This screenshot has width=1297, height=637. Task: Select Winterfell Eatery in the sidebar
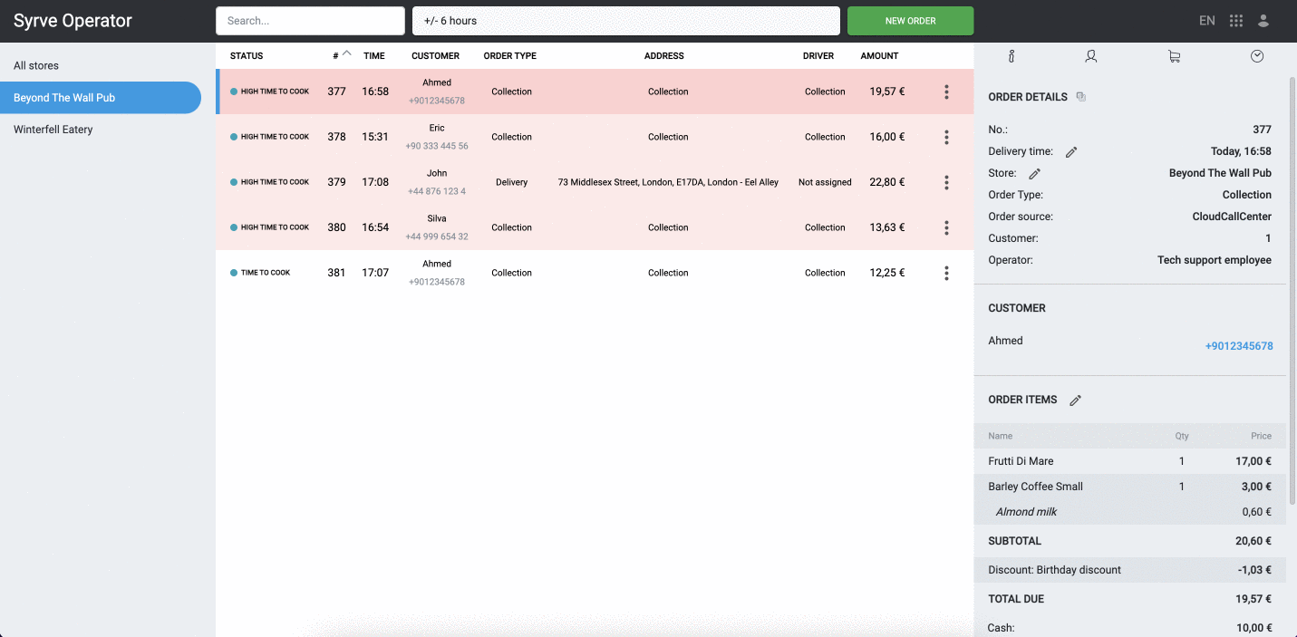[x=53, y=130]
